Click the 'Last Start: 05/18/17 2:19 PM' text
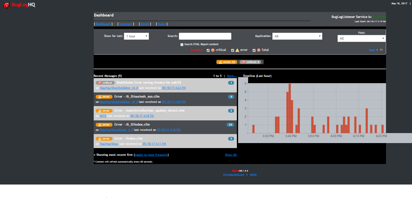Viewport: 412px width, 198px height. (370, 21)
